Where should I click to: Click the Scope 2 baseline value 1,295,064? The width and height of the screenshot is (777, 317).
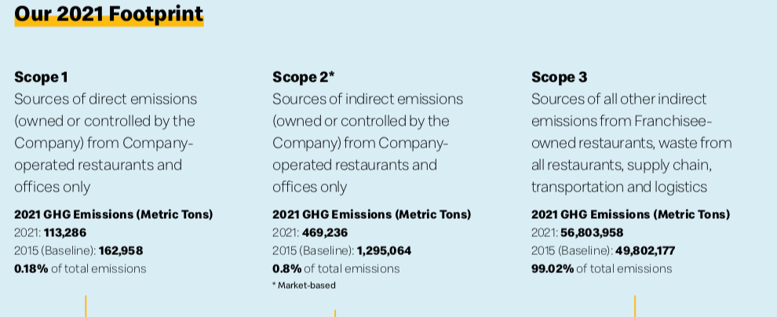(x=384, y=251)
